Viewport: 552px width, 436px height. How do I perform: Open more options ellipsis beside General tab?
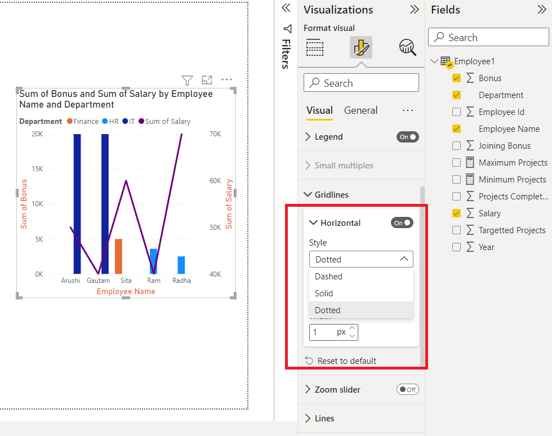tap(408, 110)
